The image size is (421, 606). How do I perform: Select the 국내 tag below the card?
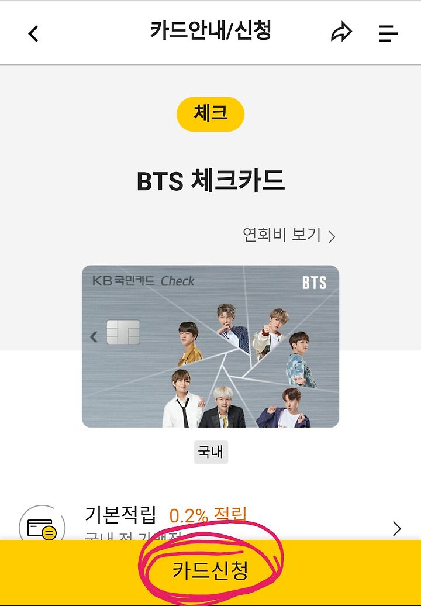(x=211, y=452)
